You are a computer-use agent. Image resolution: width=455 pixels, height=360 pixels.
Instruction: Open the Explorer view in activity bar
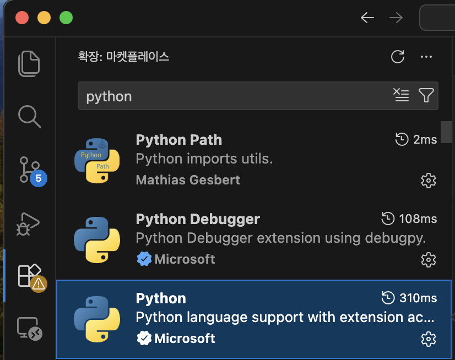point(30,63)
